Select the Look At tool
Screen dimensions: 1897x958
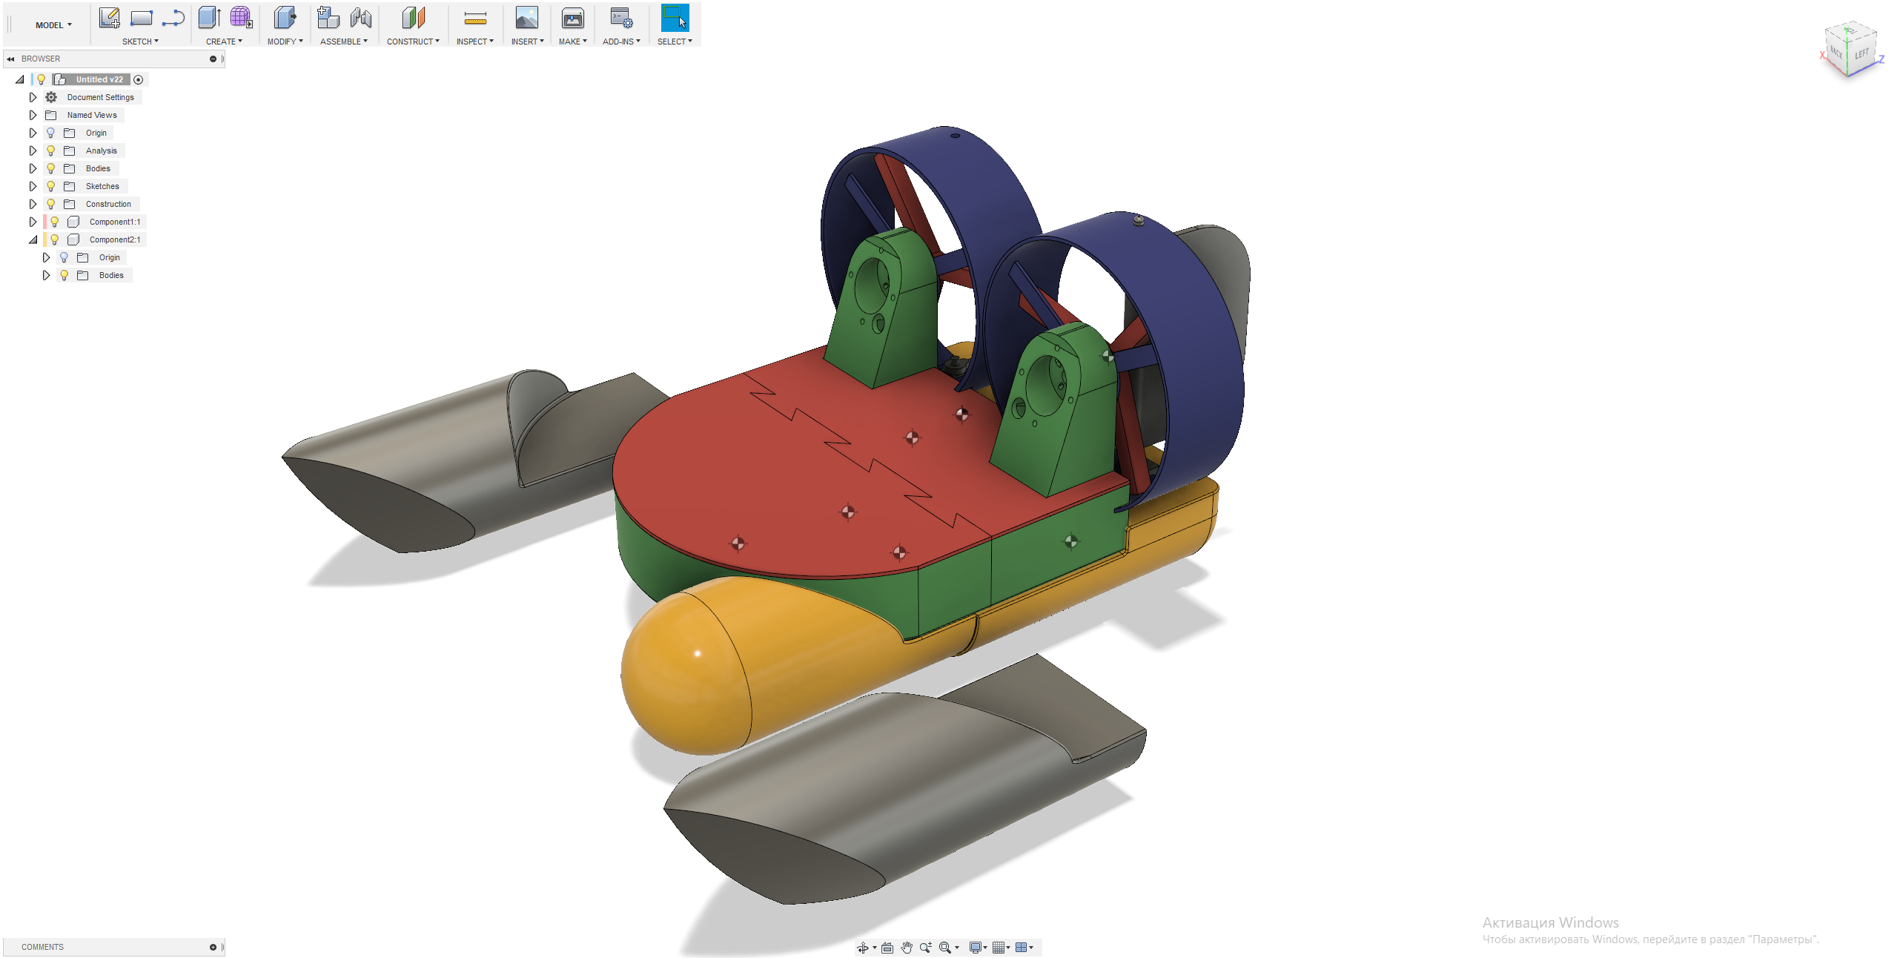coord(887,948)
